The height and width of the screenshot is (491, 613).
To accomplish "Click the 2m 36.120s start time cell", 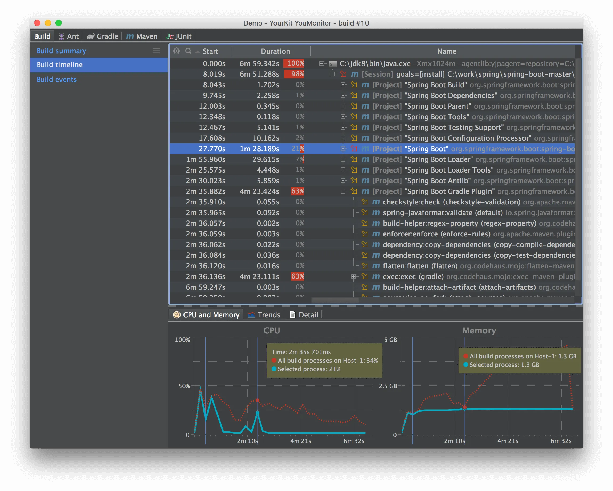I will click(206, 266).
